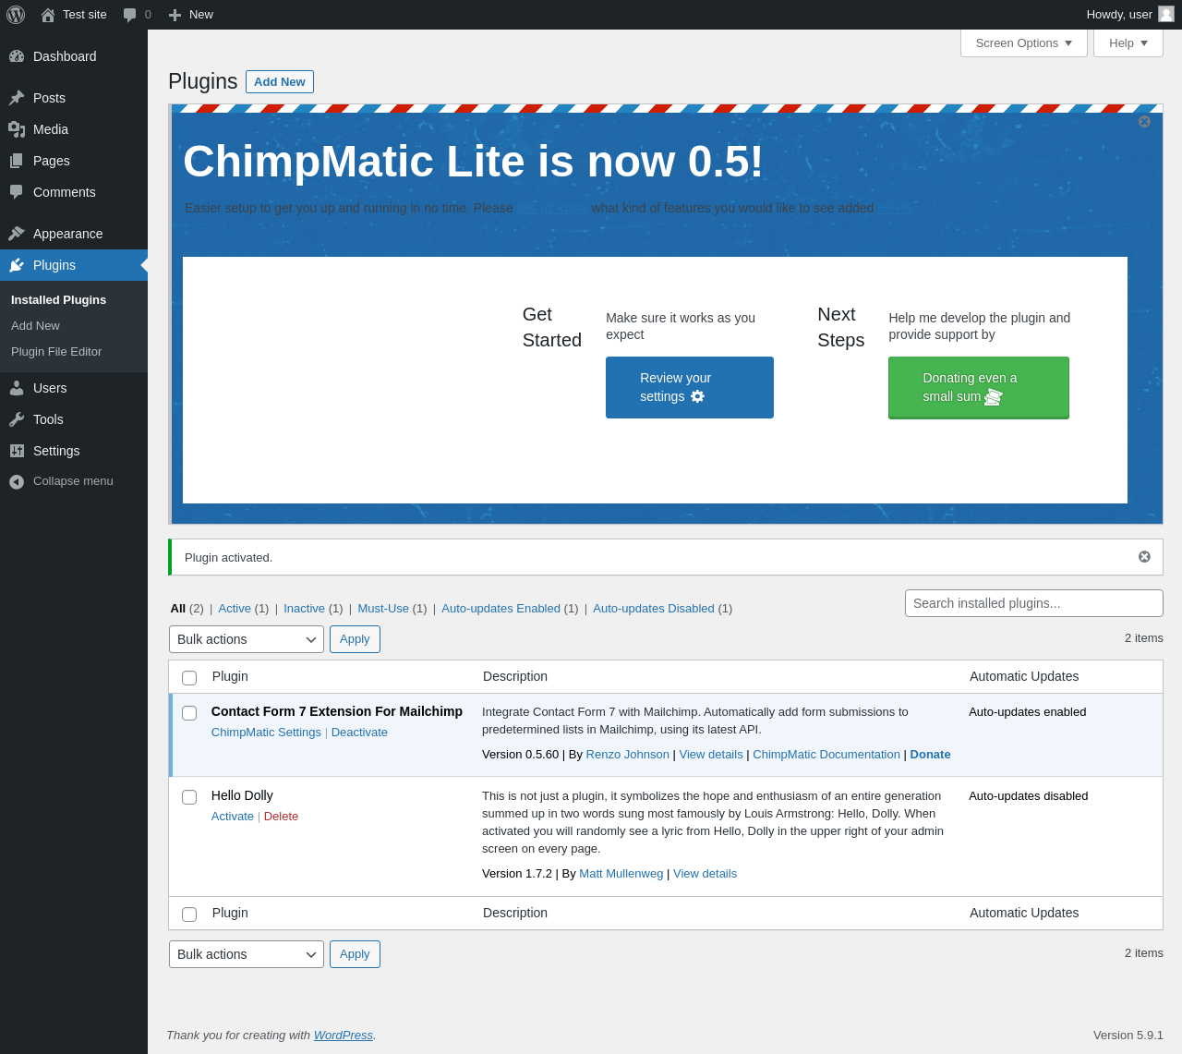Open the top Bulk actions dropdown
This screenshot has width=1182, height=1054.
point(247,639)
